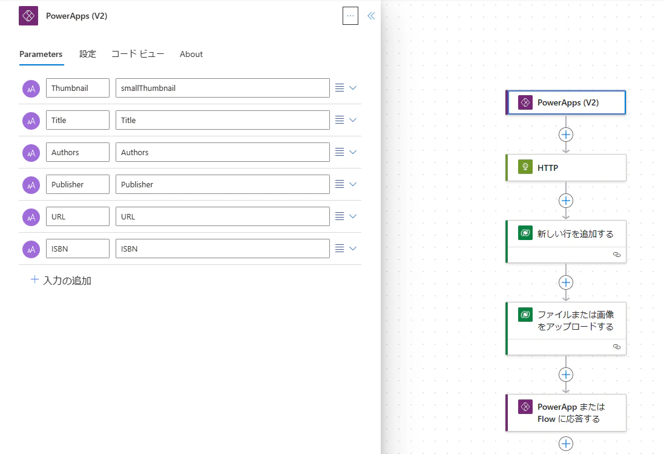Click the text type icon for Publisher
The height and width of the screenshot is (454, 664).
point(31,185)
